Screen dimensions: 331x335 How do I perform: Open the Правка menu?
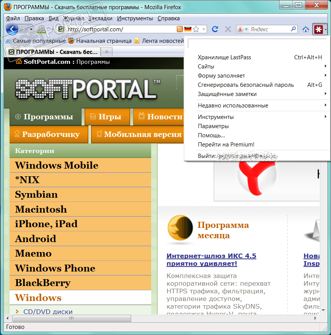34,18
